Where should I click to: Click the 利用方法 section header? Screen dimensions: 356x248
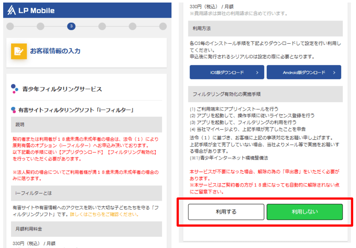tap(265, 29)
